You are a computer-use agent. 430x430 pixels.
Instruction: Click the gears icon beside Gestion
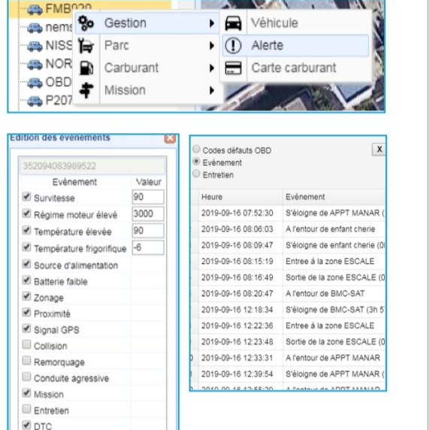86,23
